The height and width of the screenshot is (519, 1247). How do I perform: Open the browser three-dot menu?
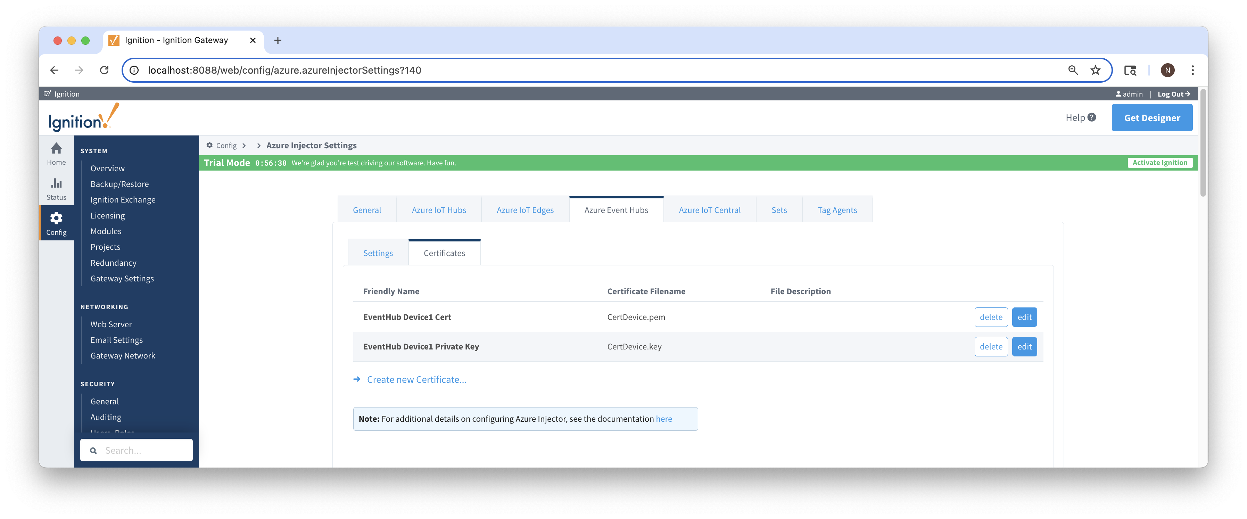[x=1192, y=70]
